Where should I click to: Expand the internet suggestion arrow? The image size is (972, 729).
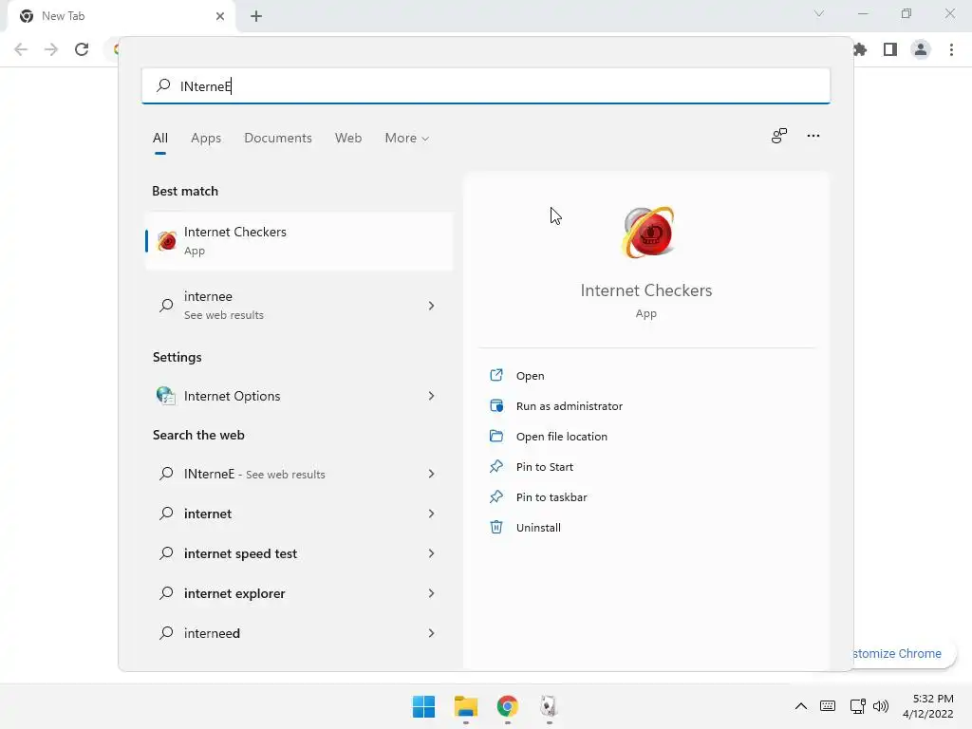[x=432, y=514]
